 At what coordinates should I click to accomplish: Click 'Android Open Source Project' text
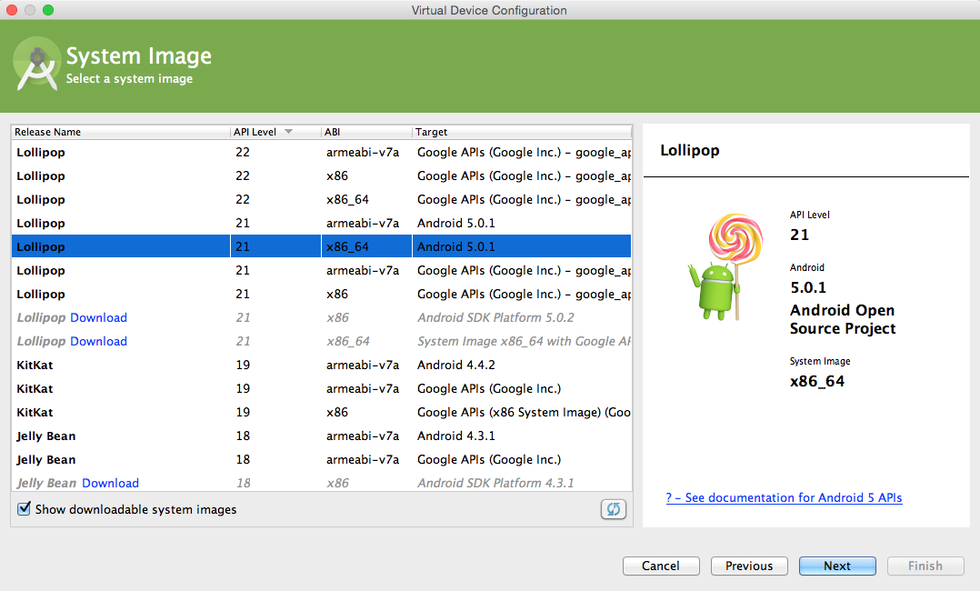click(843, 319)
